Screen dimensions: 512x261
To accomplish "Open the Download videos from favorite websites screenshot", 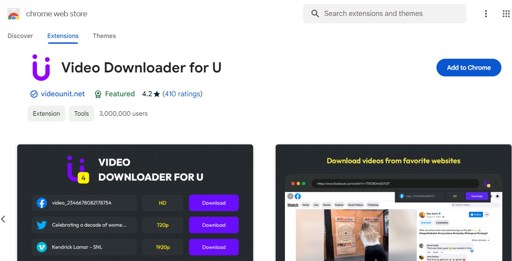I will [393, 203].
